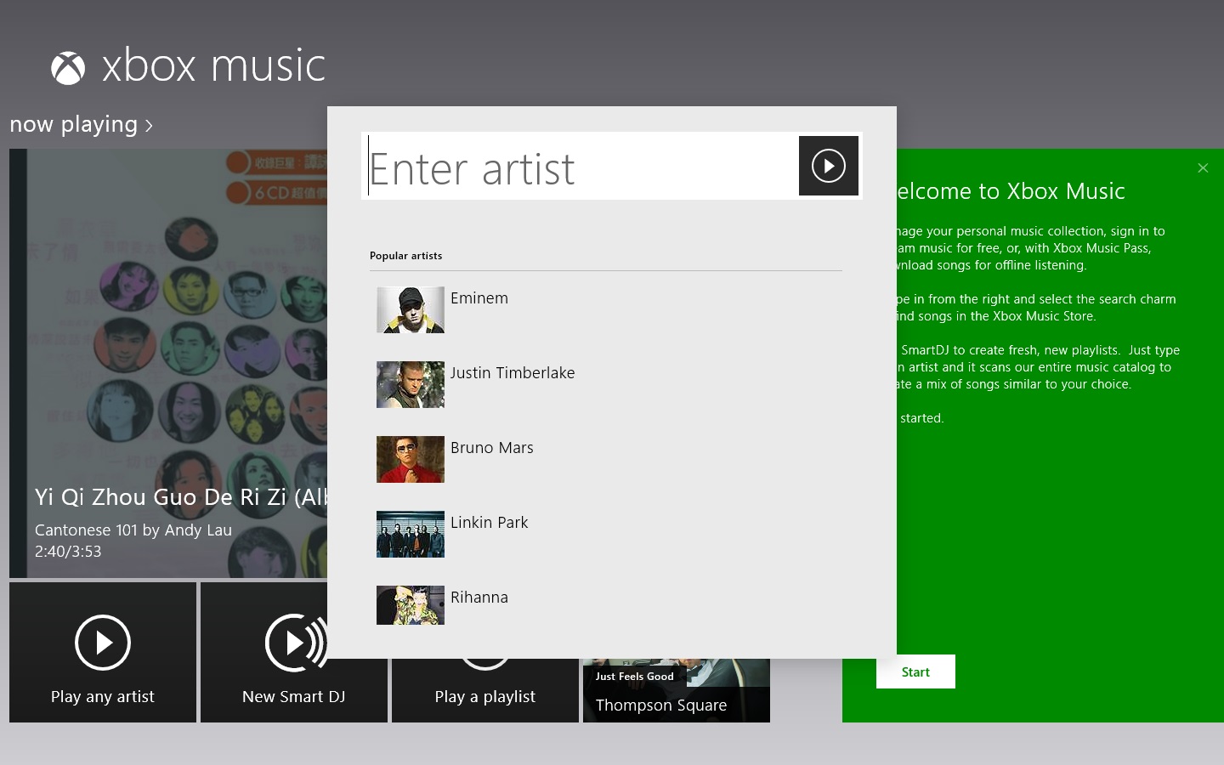Click the now playing heading text
This screenshot has height=765, width=1224.
tap(74, 125)
